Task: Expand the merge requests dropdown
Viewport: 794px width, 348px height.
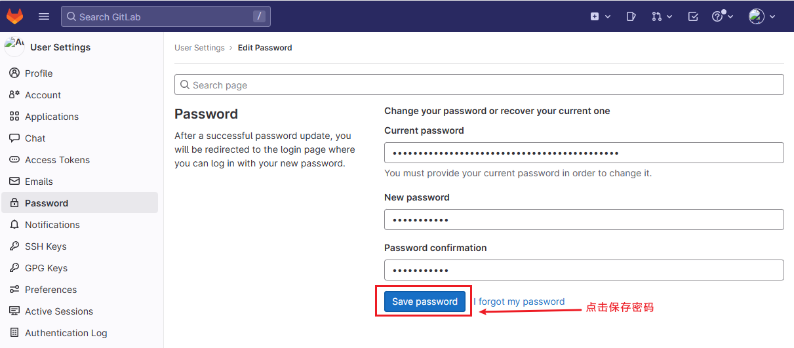Action: coord(662,16)
